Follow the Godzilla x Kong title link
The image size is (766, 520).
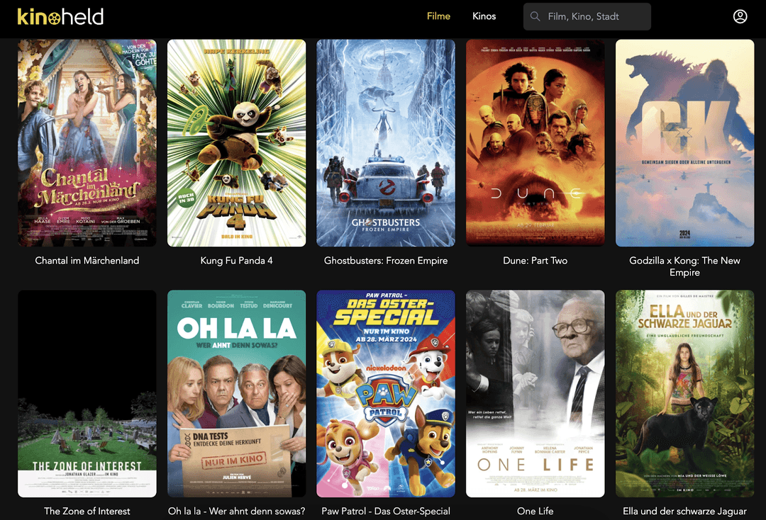coord(685,266)
